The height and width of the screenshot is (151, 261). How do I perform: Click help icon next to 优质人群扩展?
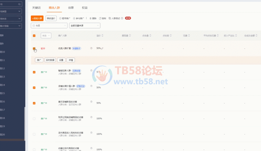coord(91,48)
